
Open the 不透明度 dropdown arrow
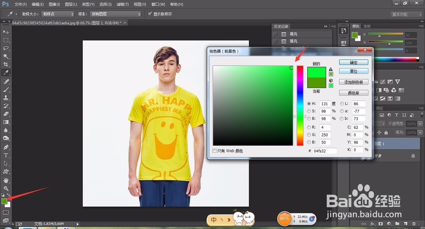tap(420, 124)
